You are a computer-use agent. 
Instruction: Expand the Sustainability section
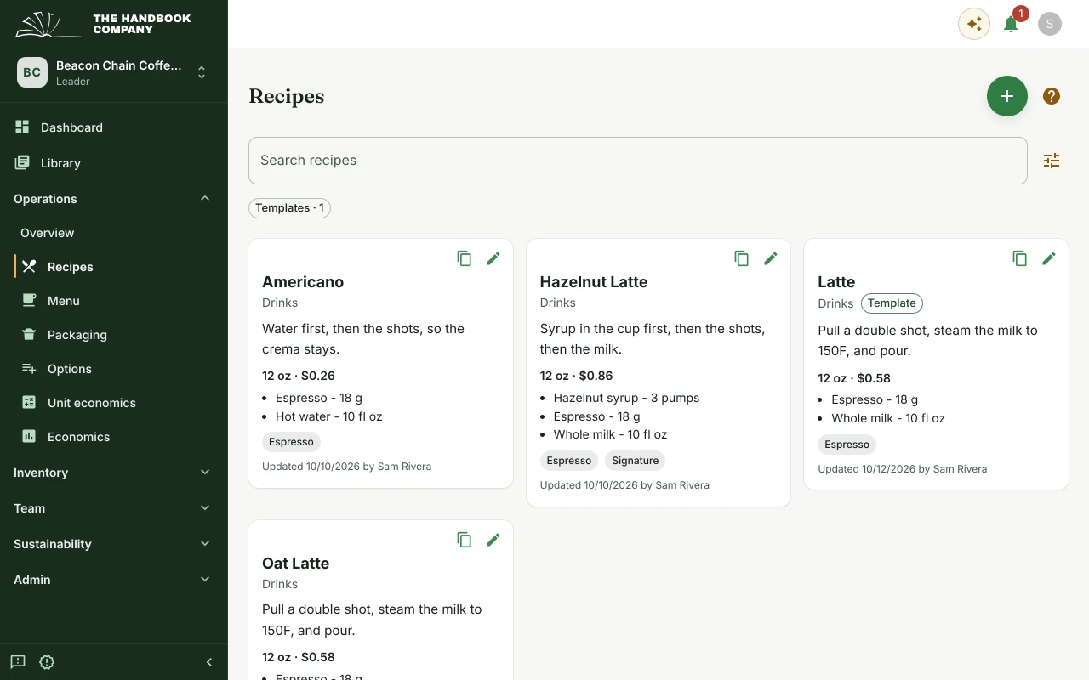click(x=114, y=544)
